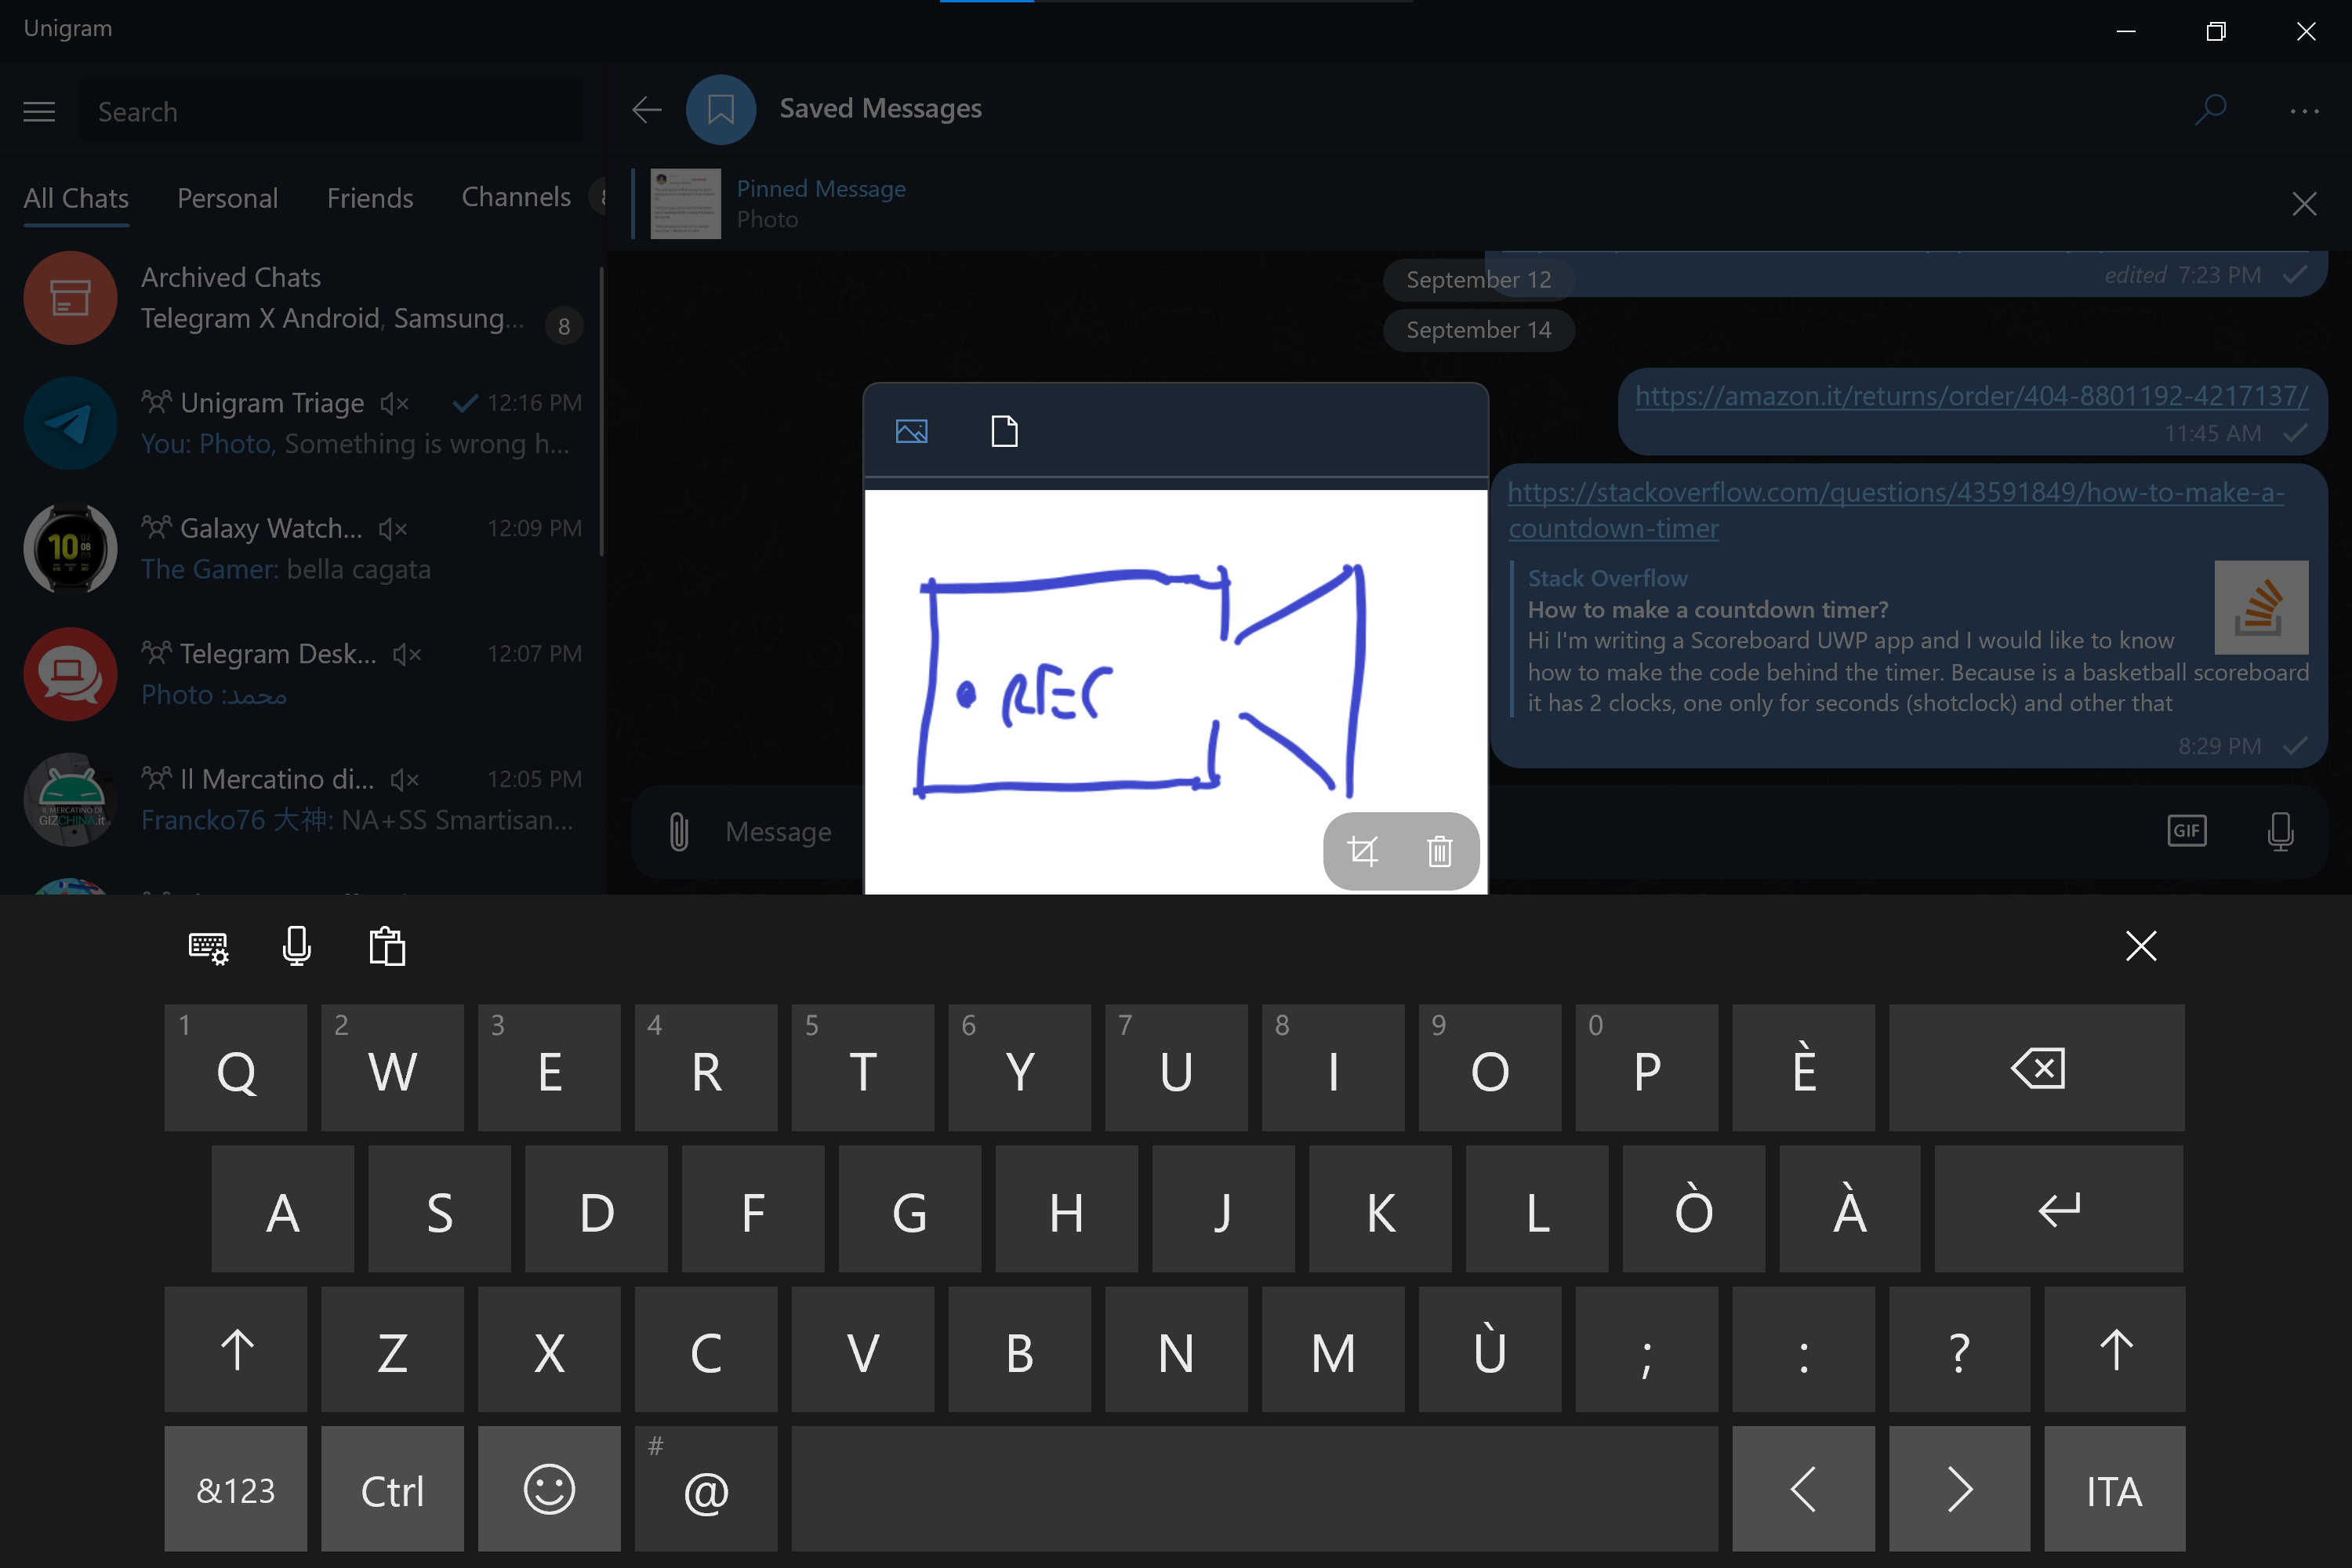Attach a file with the paperclip icon
Screen dimensions: 2352x1568
click(679, 831)
